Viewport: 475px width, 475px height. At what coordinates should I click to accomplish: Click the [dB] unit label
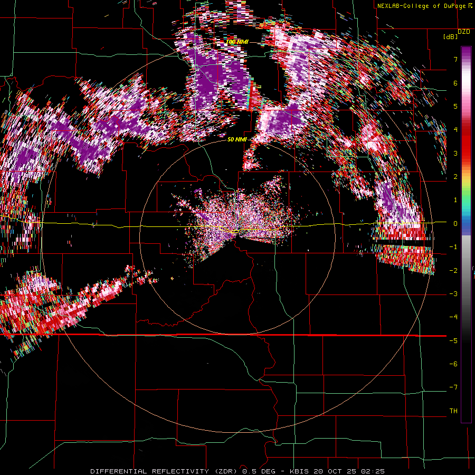[x=451, y=37]
